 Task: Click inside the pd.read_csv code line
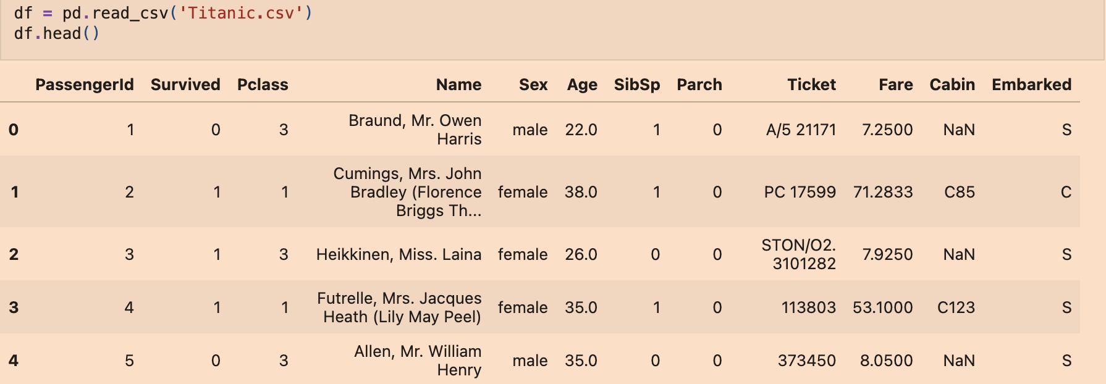(x=163, y=13)
